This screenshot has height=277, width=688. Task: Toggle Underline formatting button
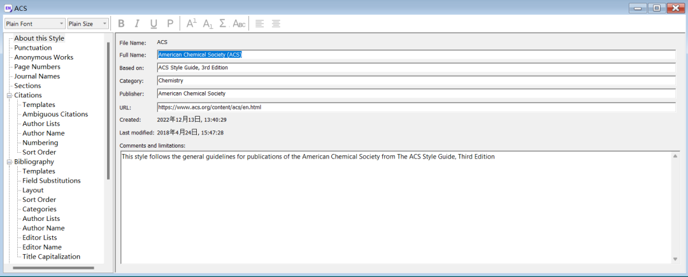tap(154, 24)
